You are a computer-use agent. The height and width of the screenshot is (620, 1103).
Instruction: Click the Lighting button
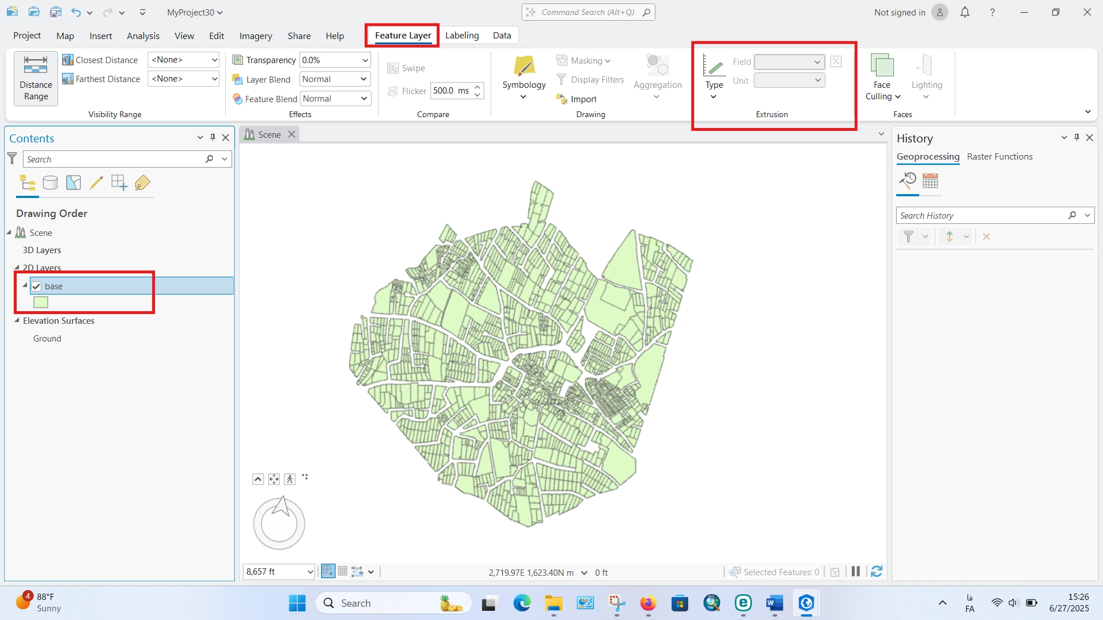coord(927,77)
